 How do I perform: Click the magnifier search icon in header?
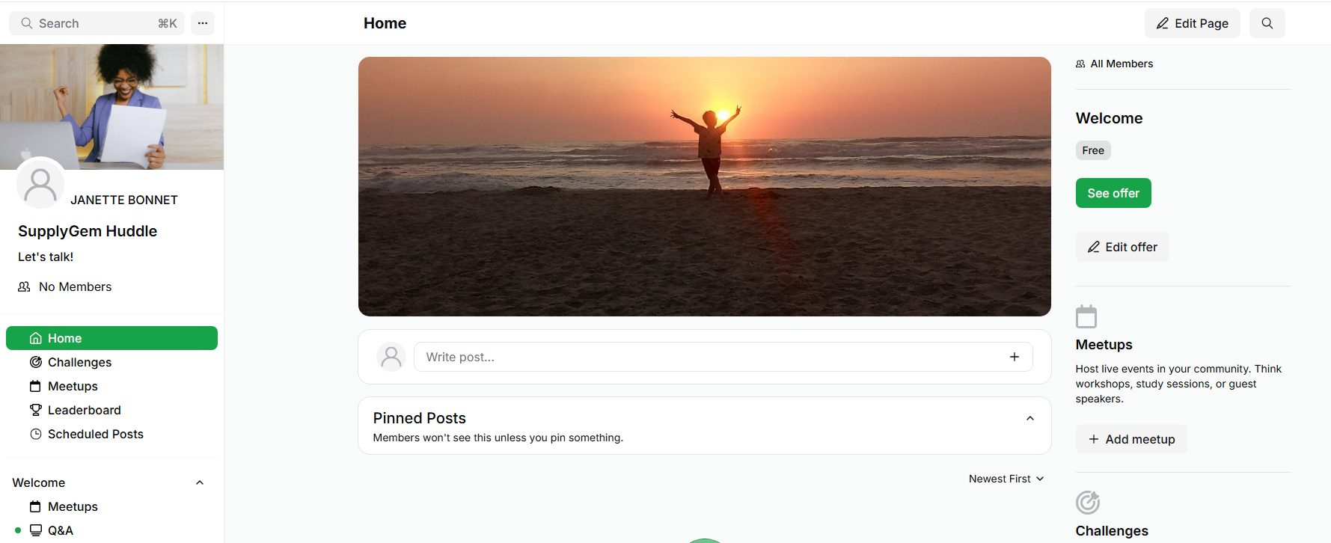[x=1267, y=23]
